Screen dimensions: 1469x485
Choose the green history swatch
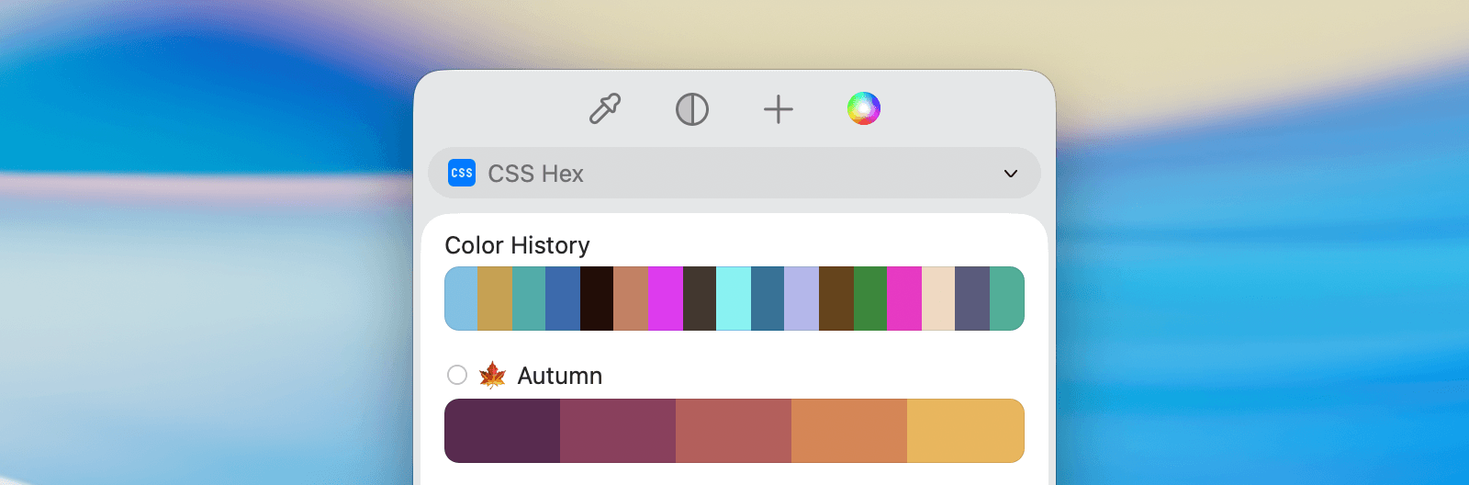(x=870, y=299)
